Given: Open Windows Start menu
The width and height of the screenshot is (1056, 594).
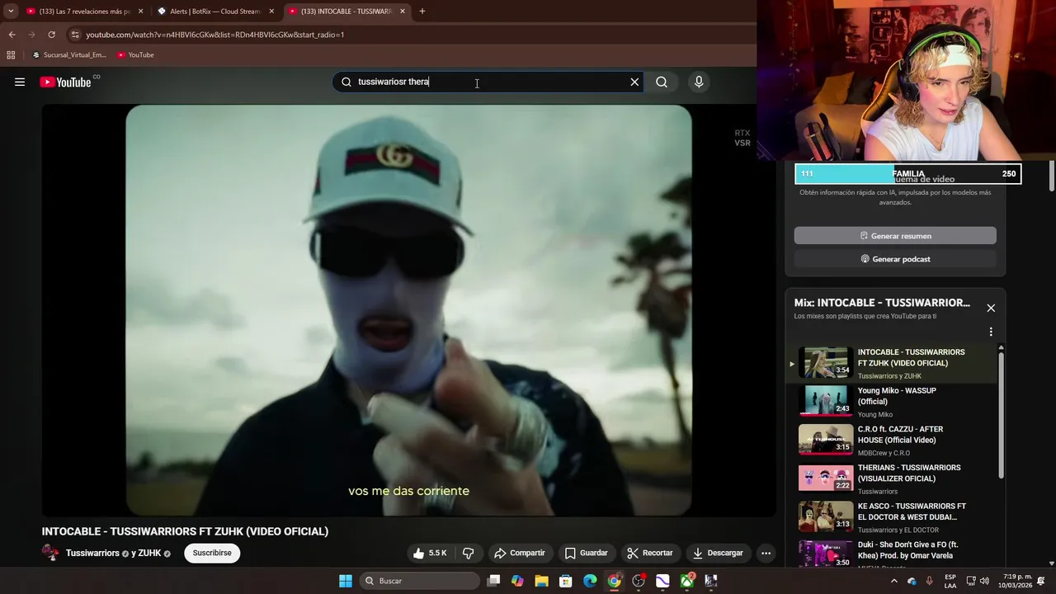Looking at the screenshot, I should (x=346, y=581).
